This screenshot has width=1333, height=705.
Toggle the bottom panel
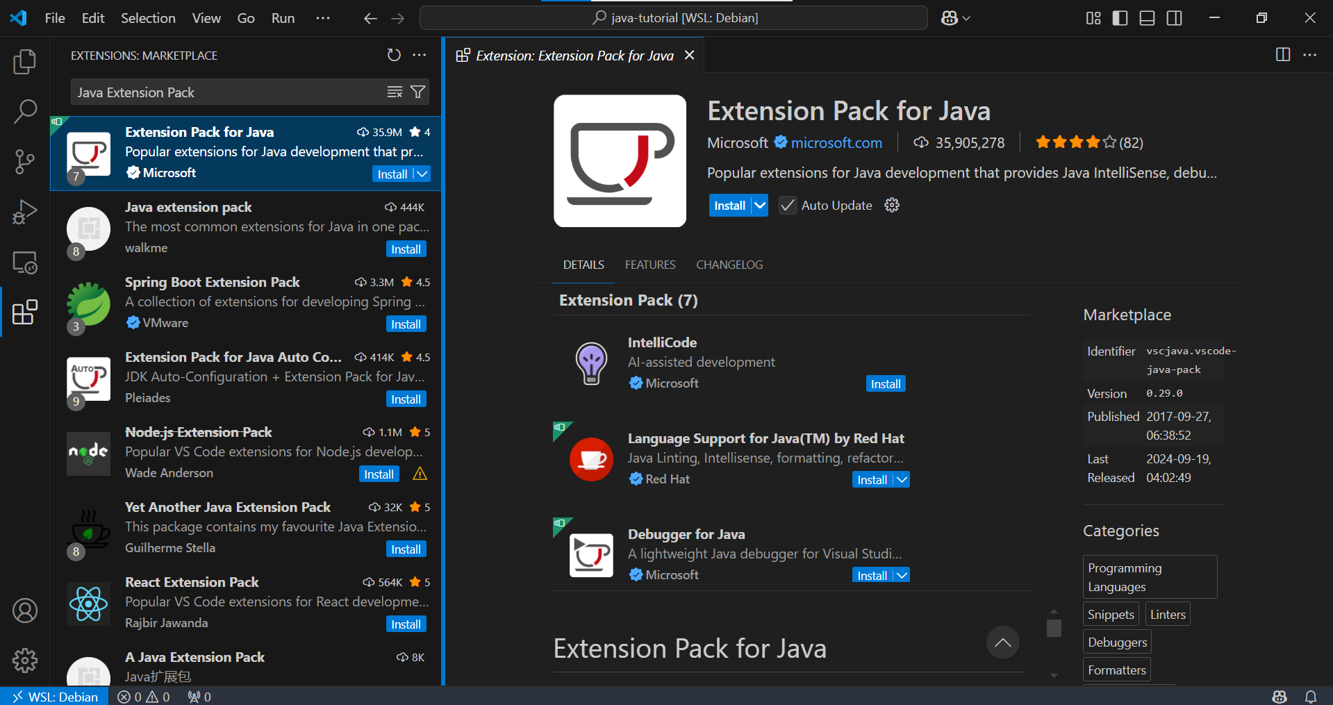click(x=1147, y=18)
